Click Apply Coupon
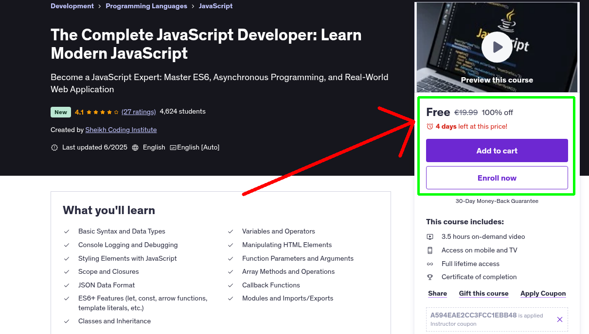589x334 pixels. (x=543, y=294)
